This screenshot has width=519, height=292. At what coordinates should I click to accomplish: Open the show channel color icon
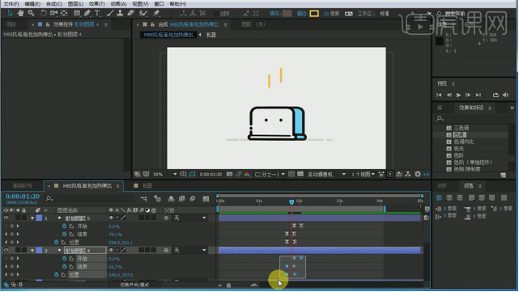(x=247, y=174)
